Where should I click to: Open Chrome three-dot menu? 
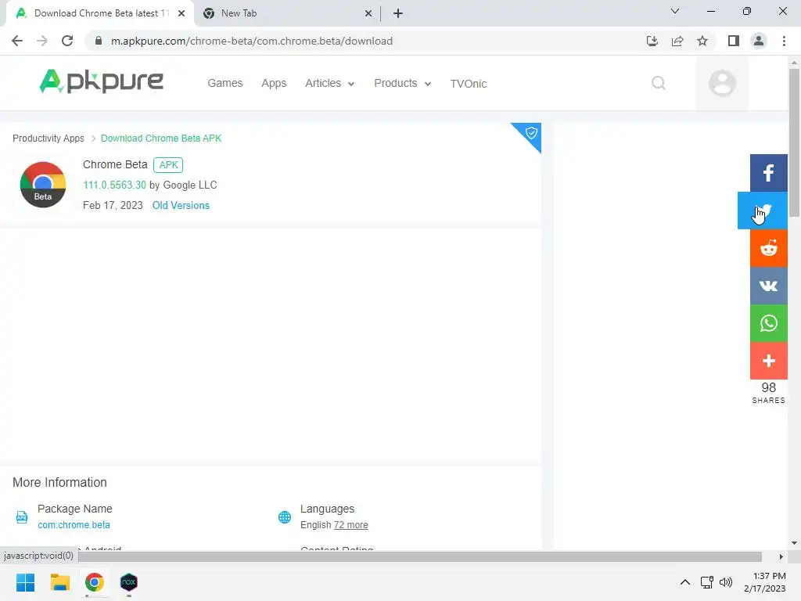[784, 41]
